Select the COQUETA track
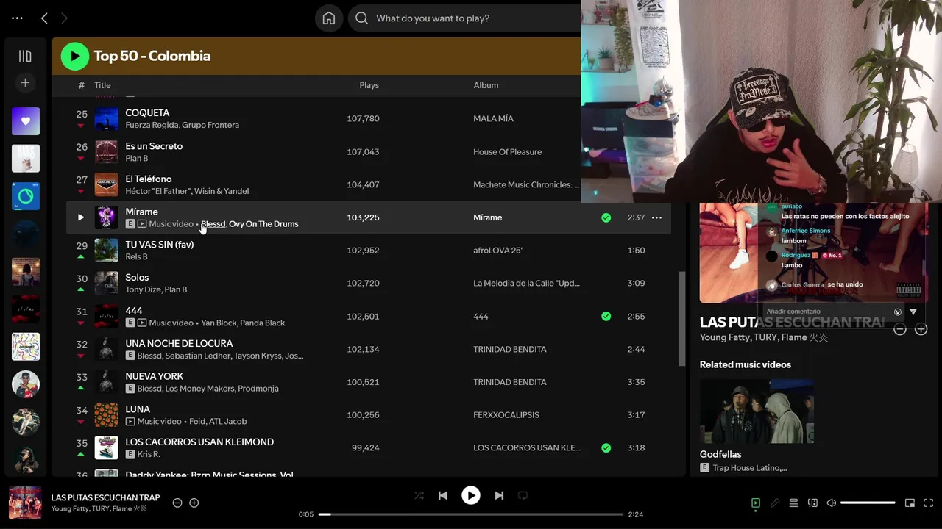This screenshot has width=942, height=529. coord(147,112)
